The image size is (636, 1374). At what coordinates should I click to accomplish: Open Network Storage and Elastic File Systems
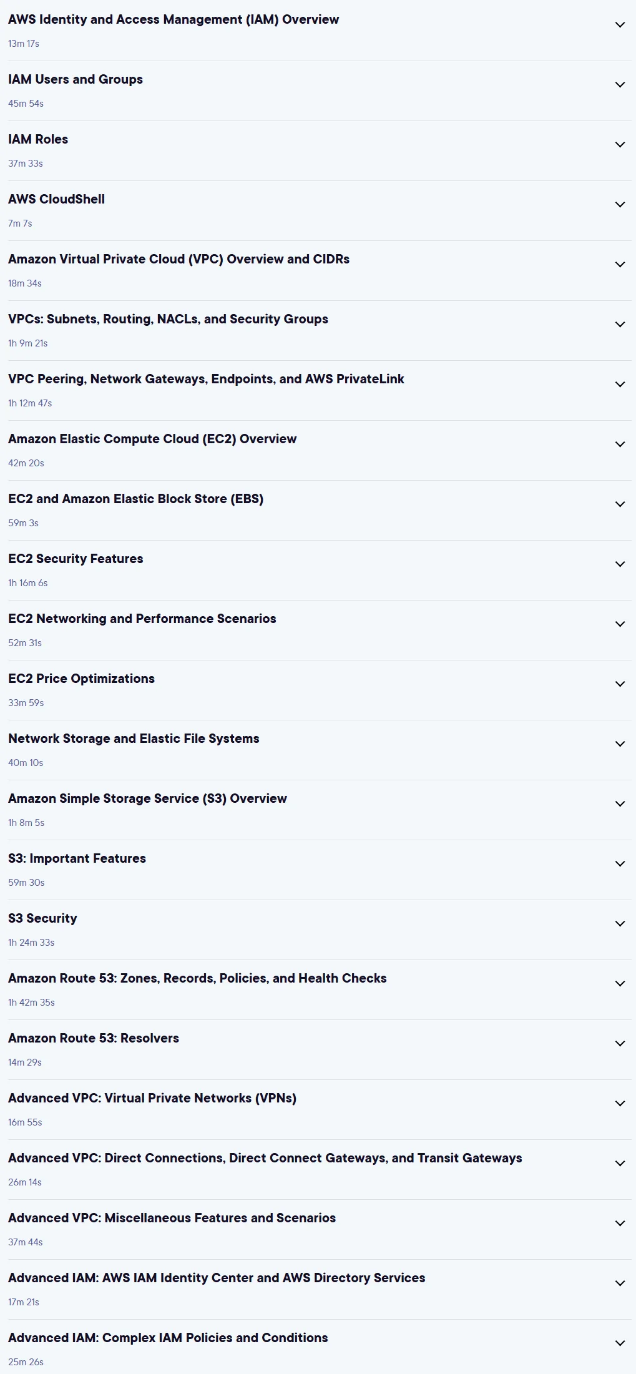(134, 739)
